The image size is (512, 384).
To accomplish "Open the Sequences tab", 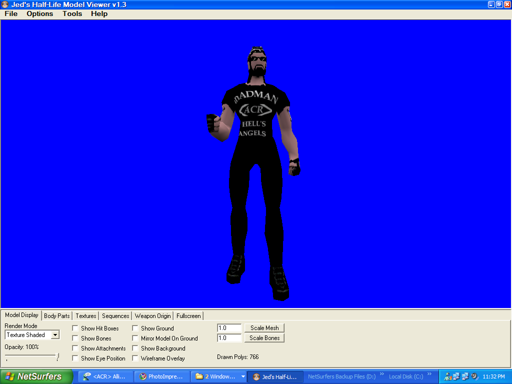I will (x=115, y=316).
